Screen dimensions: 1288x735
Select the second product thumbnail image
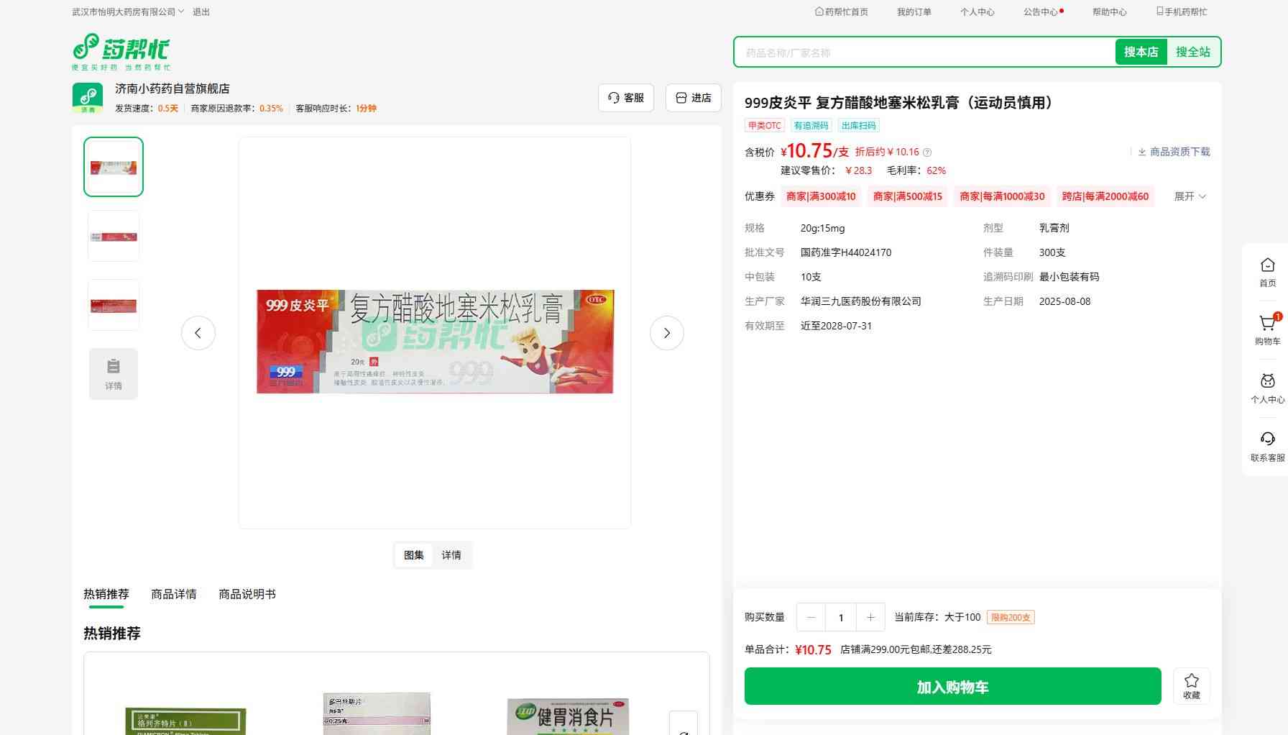coord(114,236)
